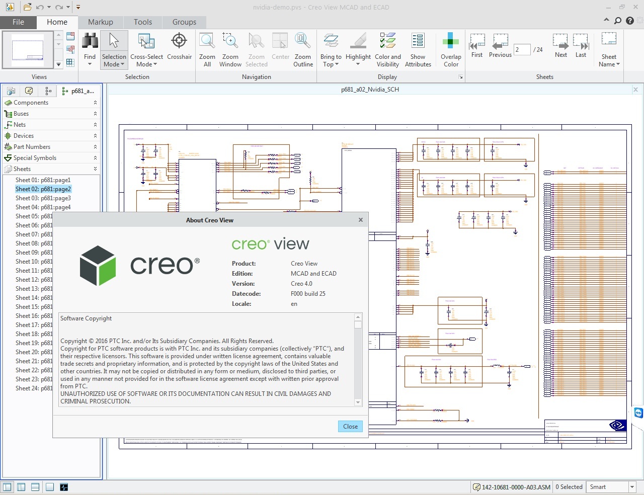644x495 pixels.
Task: Toggle the left-panel layout button
Action: click(x=7, y=487)
